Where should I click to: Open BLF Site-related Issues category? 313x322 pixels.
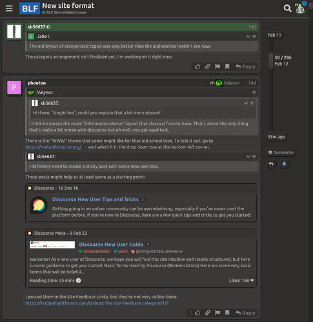point(64,12)
